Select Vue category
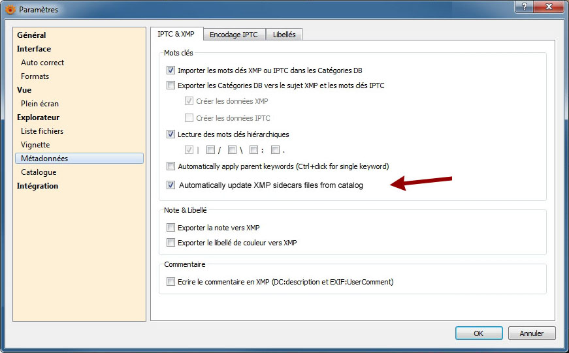Viewport: 569px width, 353px height. [24, 90]
